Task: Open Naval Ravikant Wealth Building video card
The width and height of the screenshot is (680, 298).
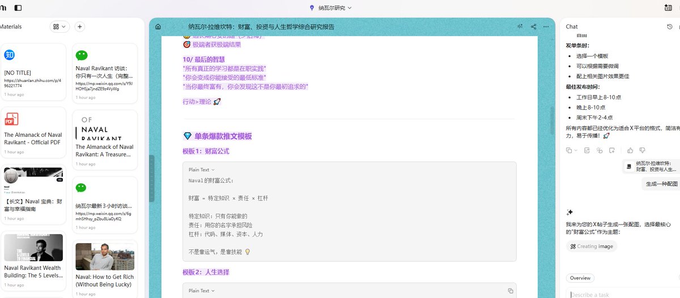Action: (x=33, y=261)
